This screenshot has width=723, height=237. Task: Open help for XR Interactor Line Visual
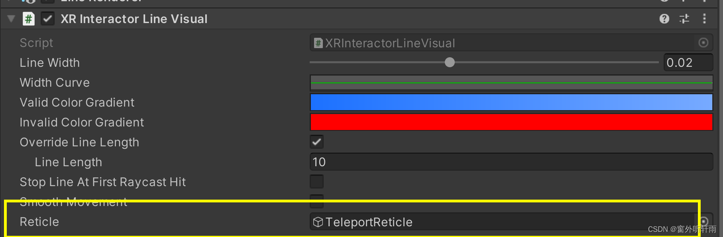664,19
